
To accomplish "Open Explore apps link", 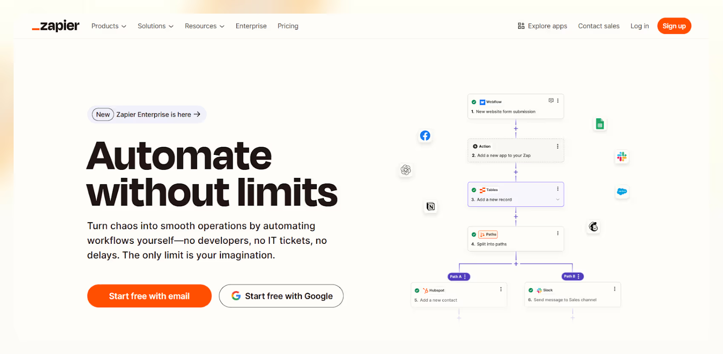I will [542, 26].
